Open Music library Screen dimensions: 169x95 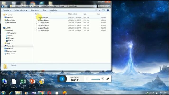[10, 36]
